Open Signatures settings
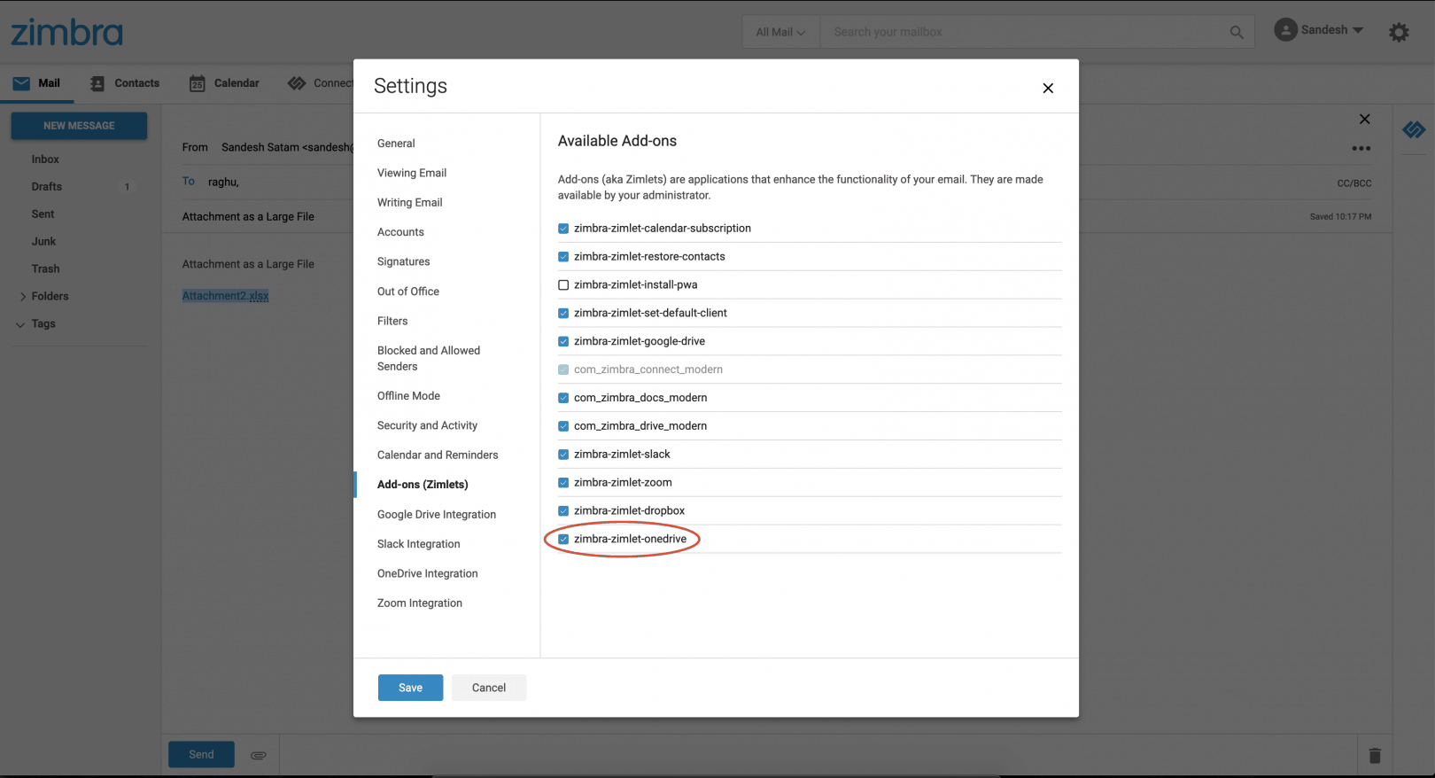 403,261
